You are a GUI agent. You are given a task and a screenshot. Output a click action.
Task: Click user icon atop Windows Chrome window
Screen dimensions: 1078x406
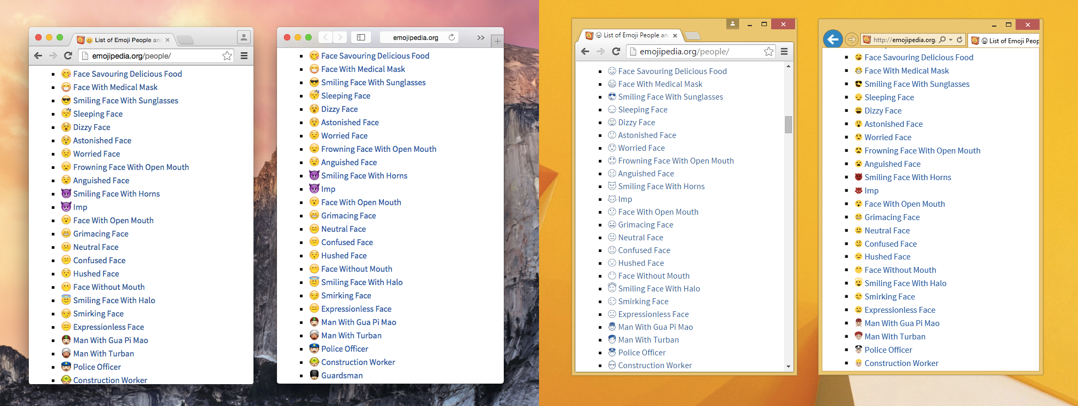pos(733,24)
